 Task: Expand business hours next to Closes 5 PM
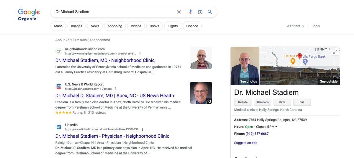click(x=276, y=127)
